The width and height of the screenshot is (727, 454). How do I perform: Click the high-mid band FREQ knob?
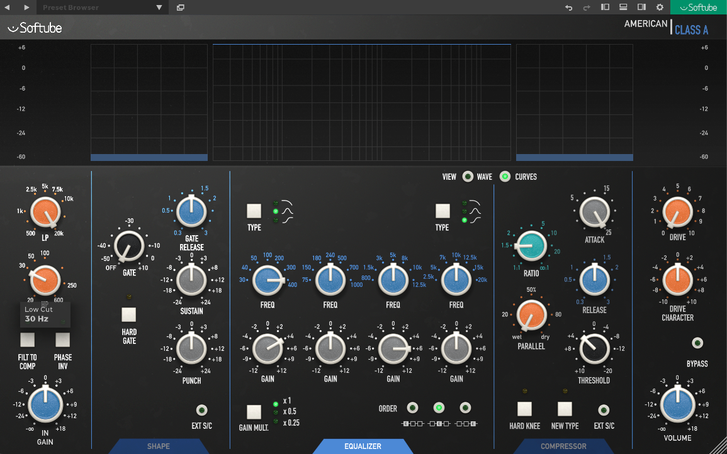[x=393, y=280]
